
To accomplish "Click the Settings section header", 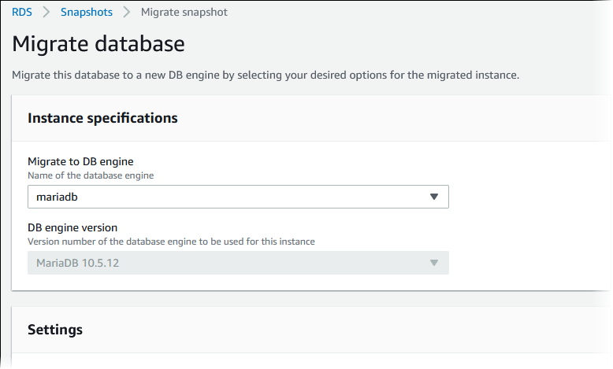I will [55, 330].
